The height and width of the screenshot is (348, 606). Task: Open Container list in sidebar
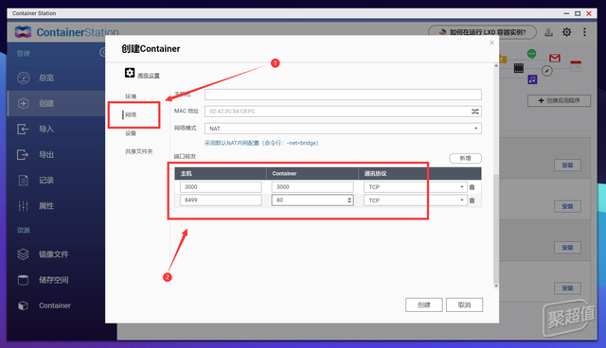56,305
